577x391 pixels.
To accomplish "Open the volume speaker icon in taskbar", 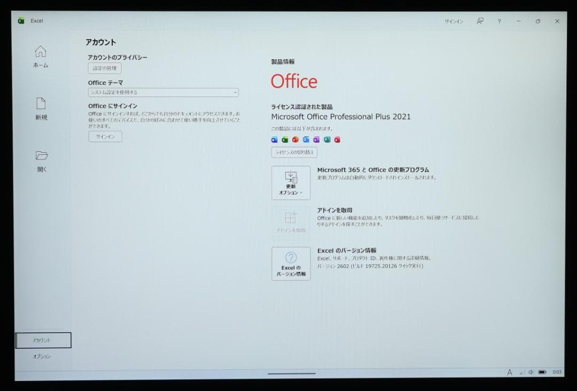I will (531, 372).
